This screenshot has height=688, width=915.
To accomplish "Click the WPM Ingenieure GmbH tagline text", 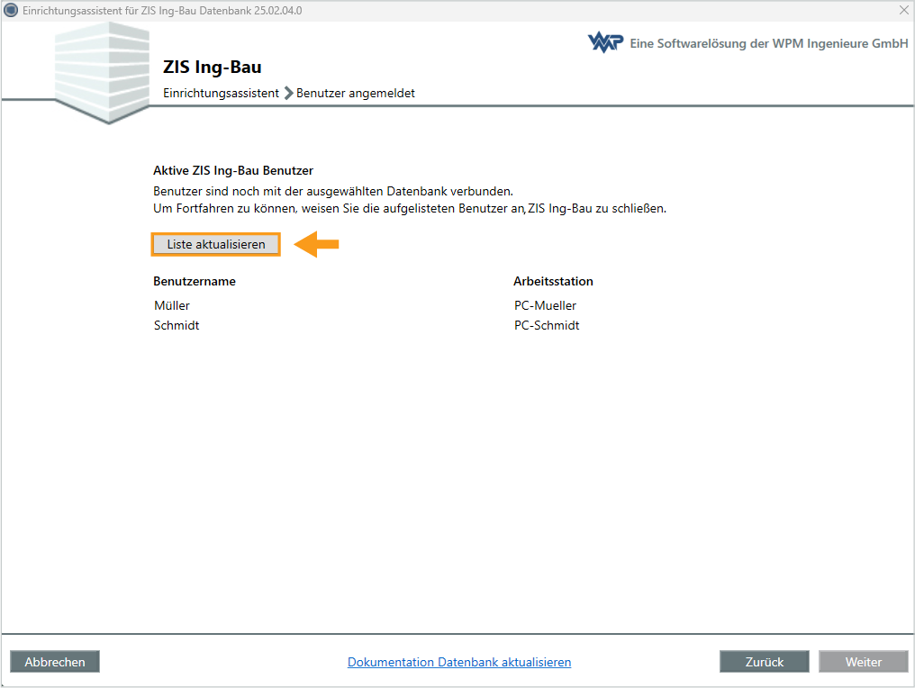I will pyautogui.click(x=769, y=43).
